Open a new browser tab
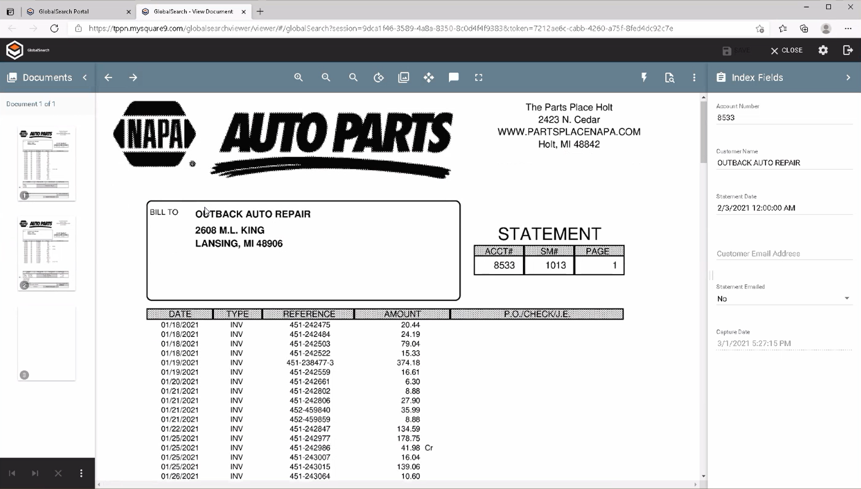The image size is (861, 489). 260,11
